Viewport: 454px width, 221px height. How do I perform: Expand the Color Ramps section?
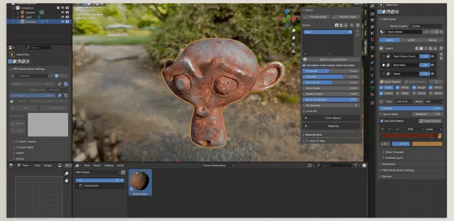coord(331,118)
